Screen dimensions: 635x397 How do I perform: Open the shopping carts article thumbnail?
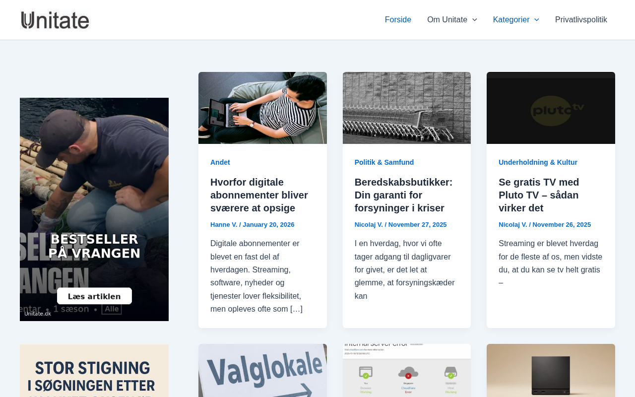[407, 108]
